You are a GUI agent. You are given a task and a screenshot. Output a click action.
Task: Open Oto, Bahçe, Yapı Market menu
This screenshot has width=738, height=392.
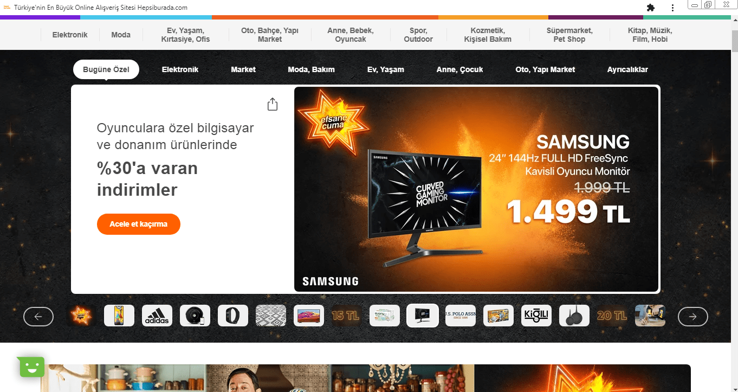coord(270,35)
